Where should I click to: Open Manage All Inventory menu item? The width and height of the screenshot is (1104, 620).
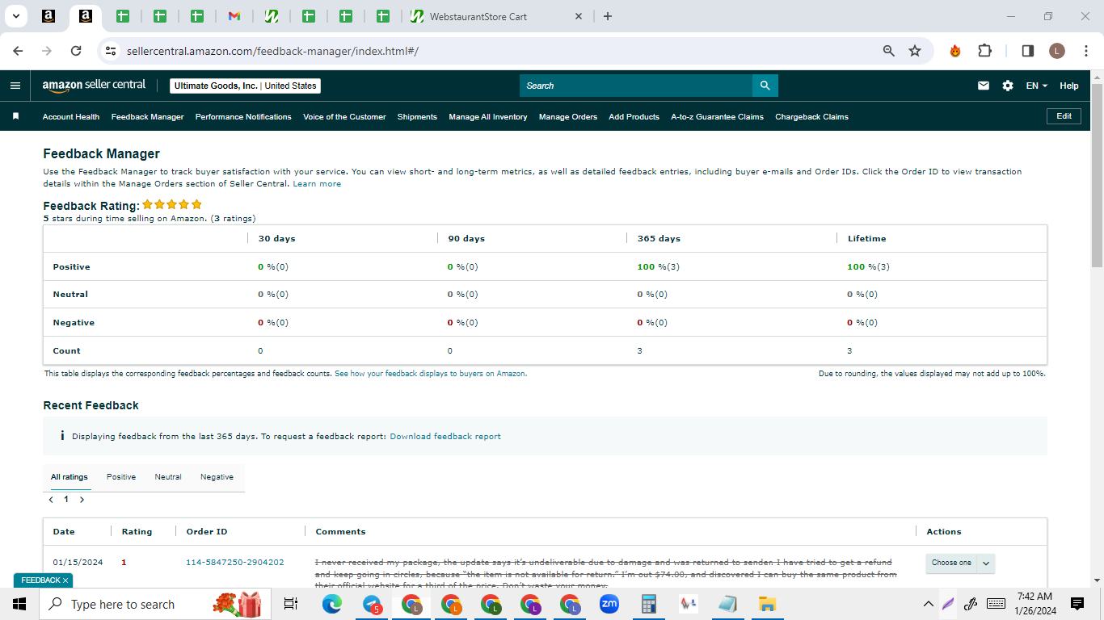point(488,117)
